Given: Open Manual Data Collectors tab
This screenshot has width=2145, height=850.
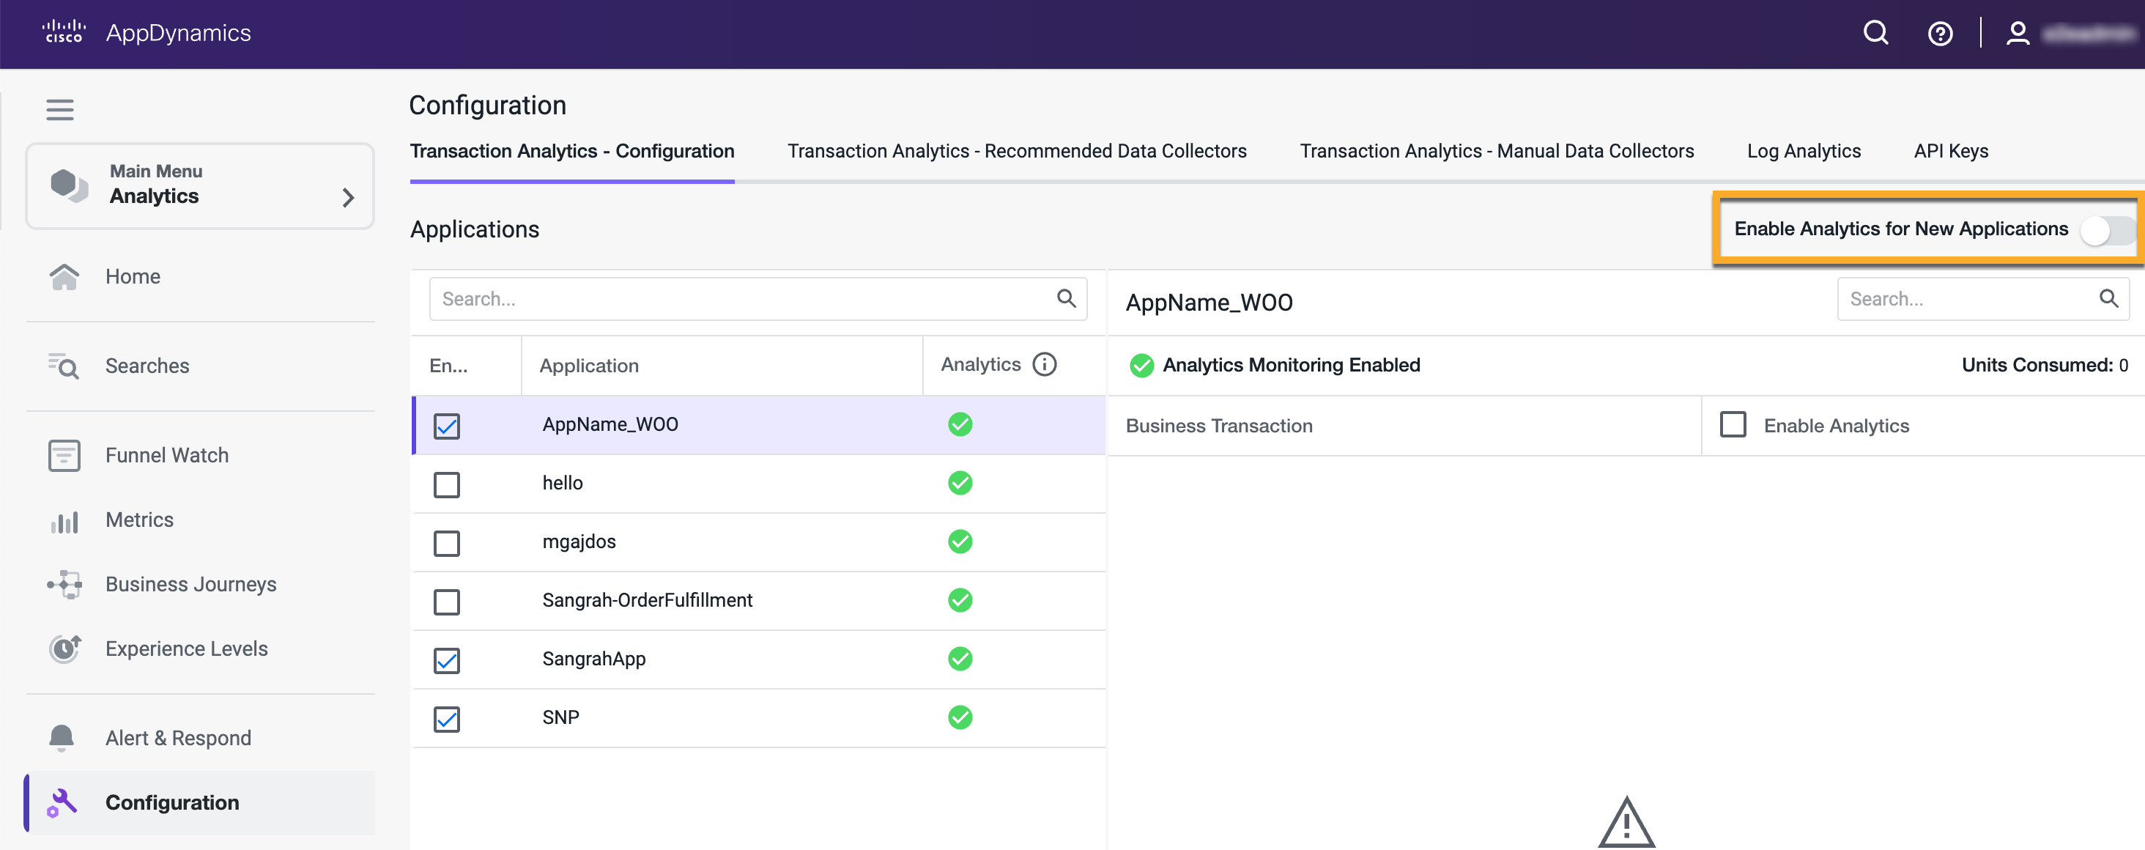Looking at the screenshot, I should [x=1497, y=152].
